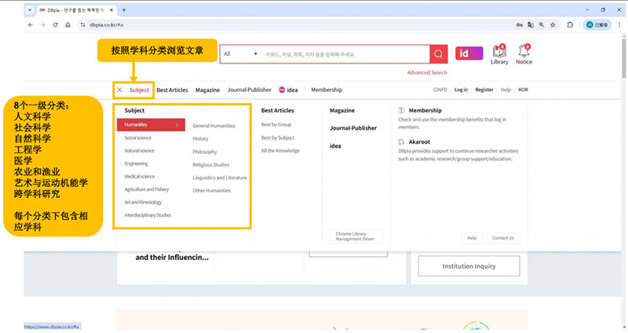Image resolution: width=628 pixels, height=333 pixels.
Task: Select Social science category
Action: point(138,137)
